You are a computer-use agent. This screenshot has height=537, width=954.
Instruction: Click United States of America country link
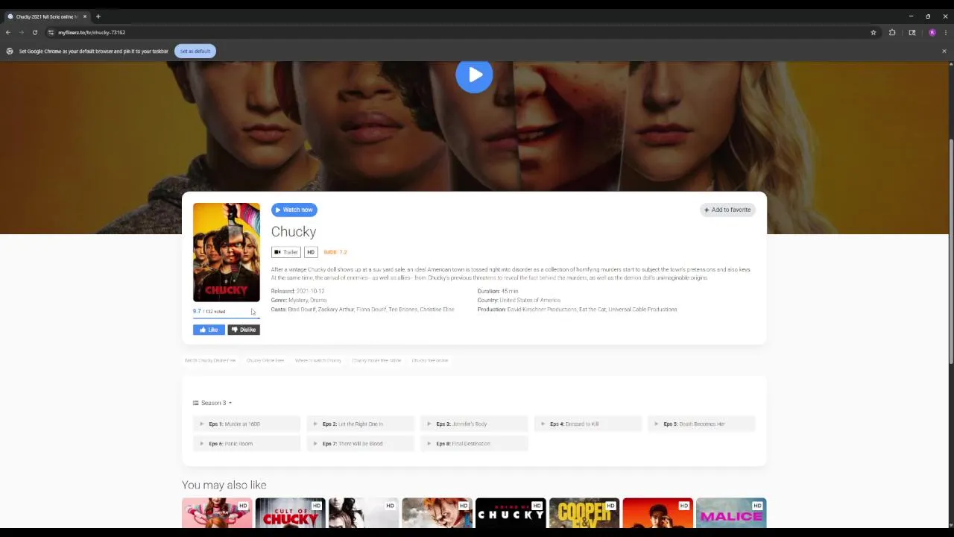[530, 301]
